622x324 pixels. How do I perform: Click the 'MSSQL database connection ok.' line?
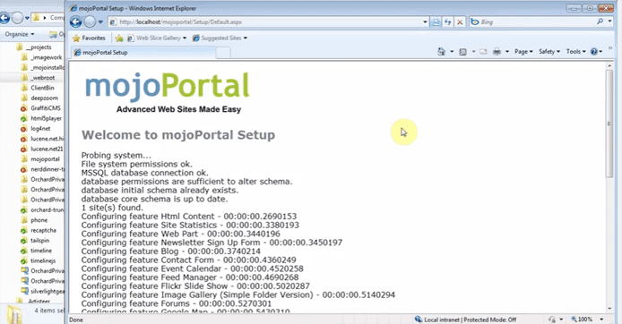145,173
